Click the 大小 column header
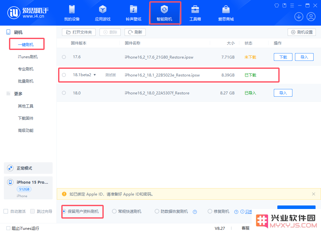 [x=230, y=43]
